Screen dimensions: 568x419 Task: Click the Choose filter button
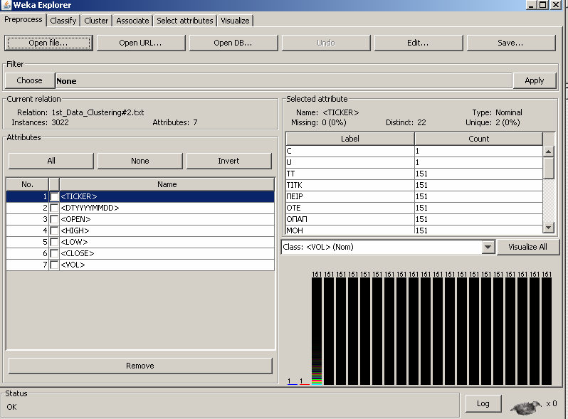30,80
